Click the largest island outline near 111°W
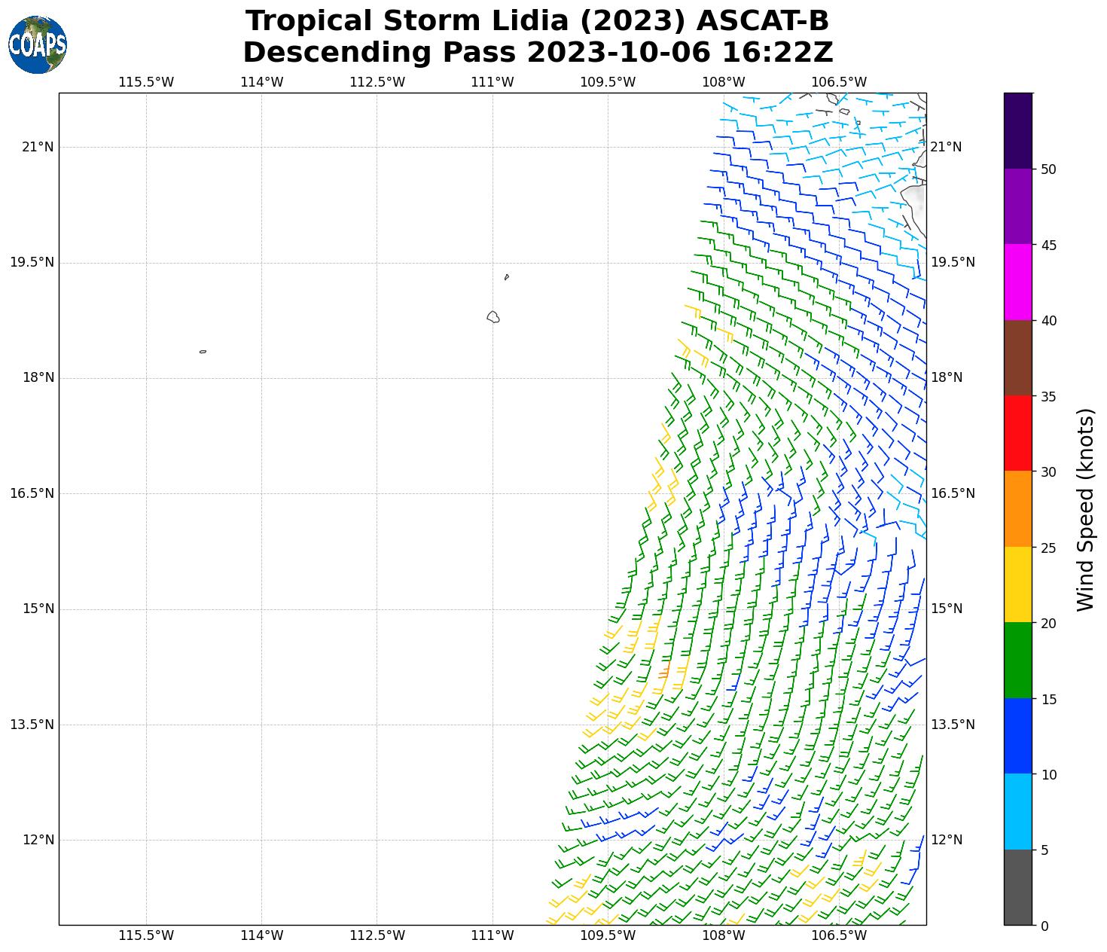The image size is (1107, 952). 493,317
